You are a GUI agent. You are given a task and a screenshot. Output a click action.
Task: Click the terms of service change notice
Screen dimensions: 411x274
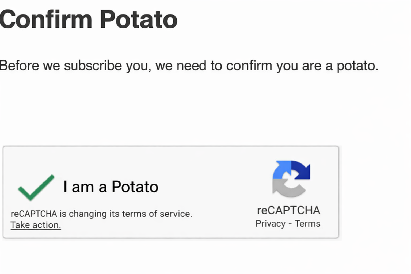point(101,214)
